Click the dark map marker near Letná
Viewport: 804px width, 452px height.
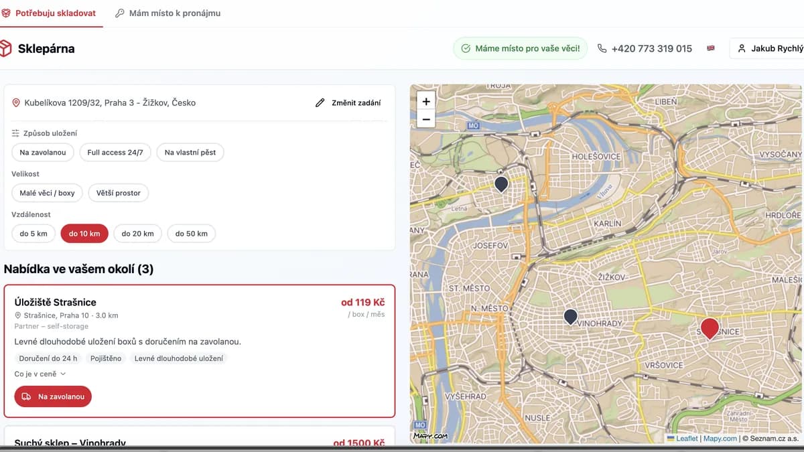(x=501, y=184)
